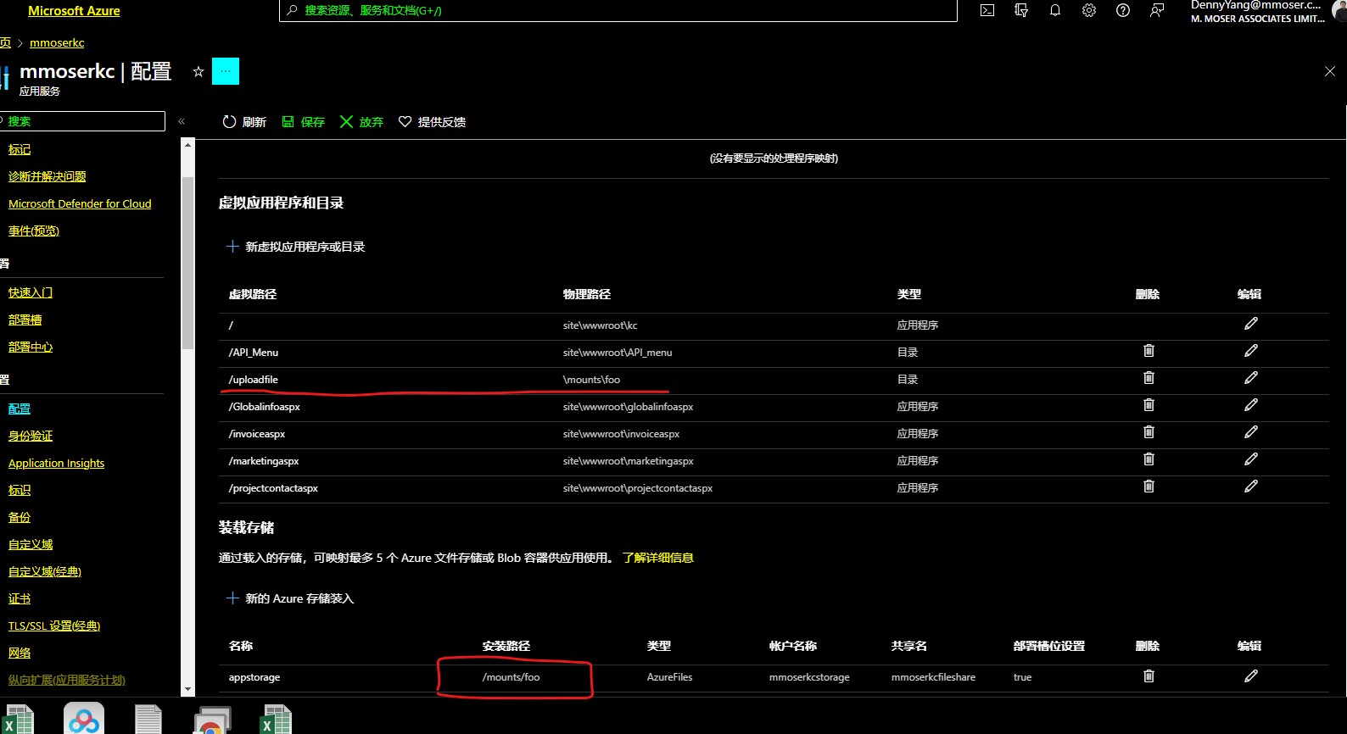Screen dimensions: 1347x734
Task: Open directory and subscription filter icon
Action: coord(1021,11)
